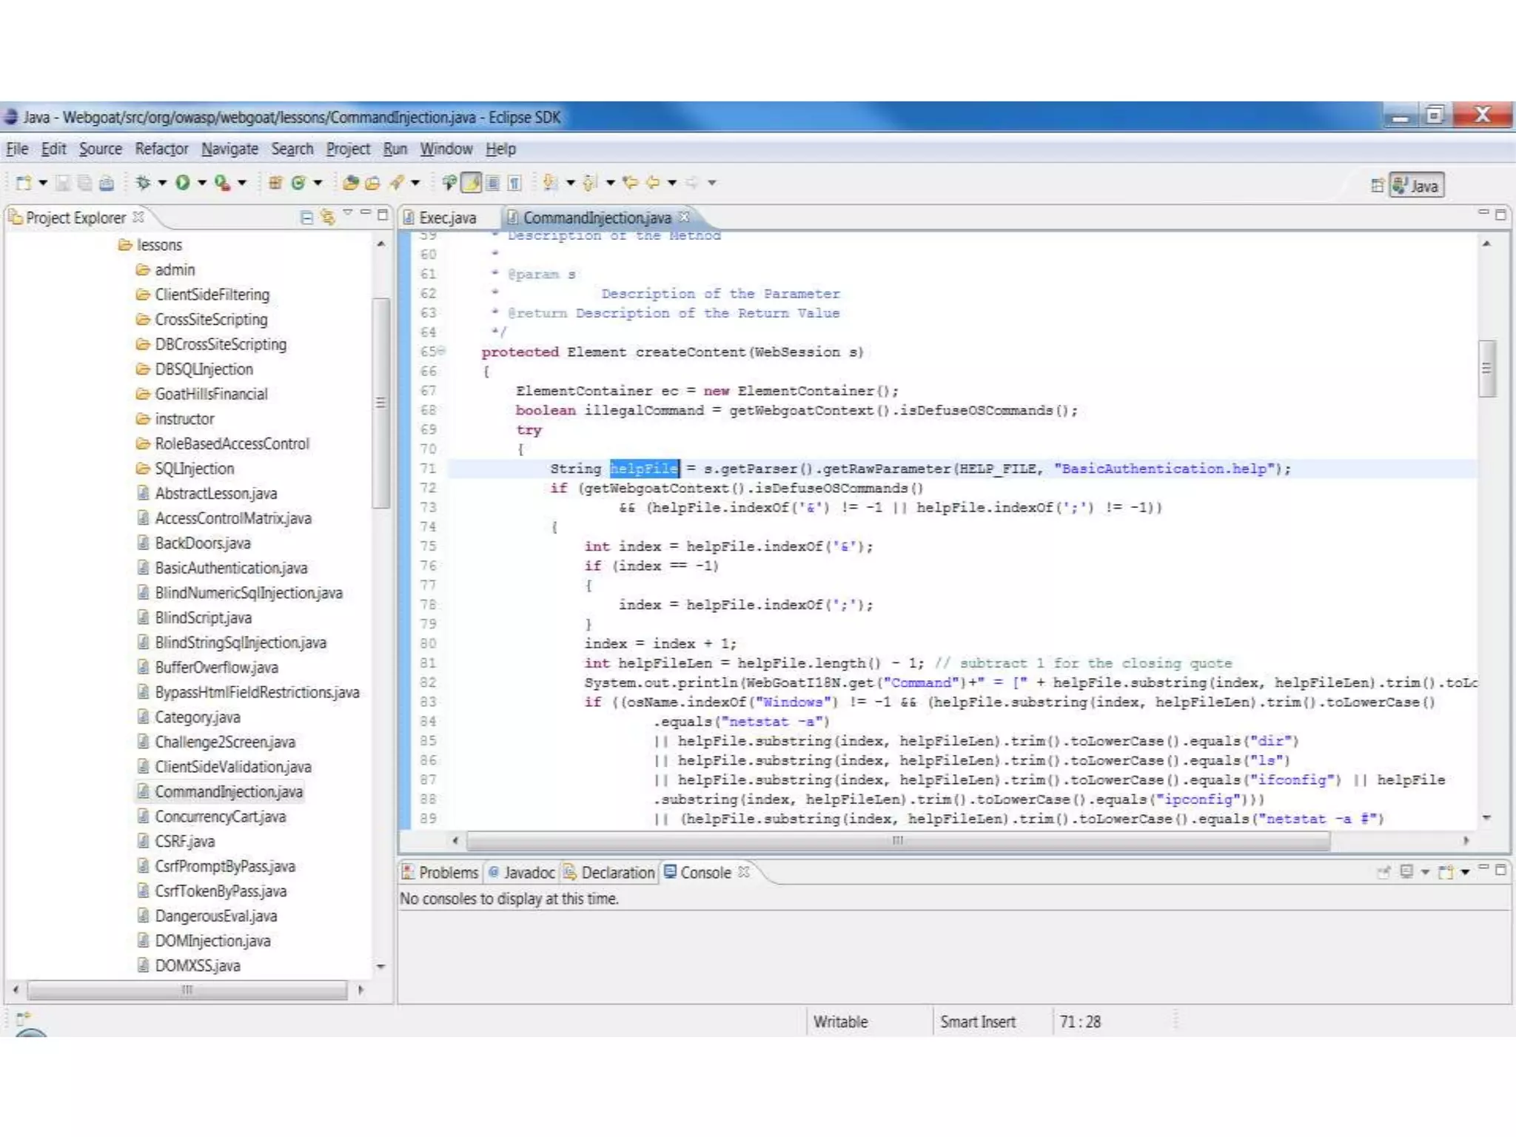Viewport: 1516px width, 1137px height.
Task: Open the Project Explorer view menu triangle
Action: 347,214
